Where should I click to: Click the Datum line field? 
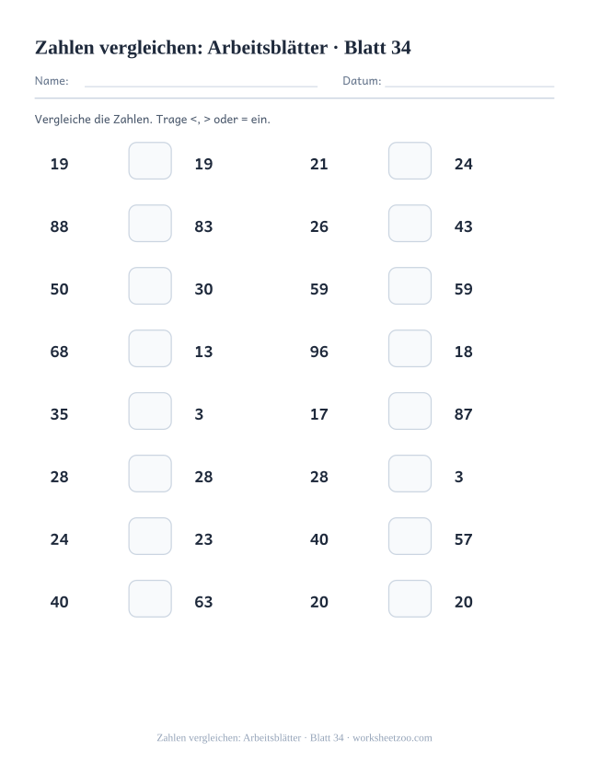(x=469, y=82)
